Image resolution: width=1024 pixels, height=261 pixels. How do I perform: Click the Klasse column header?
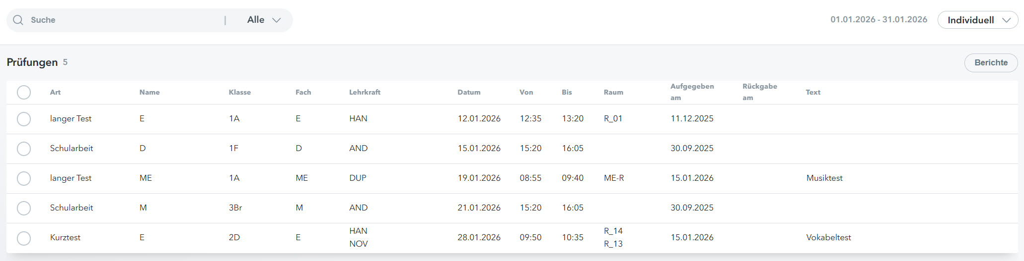pyautogui.click(x=239, y=93)
